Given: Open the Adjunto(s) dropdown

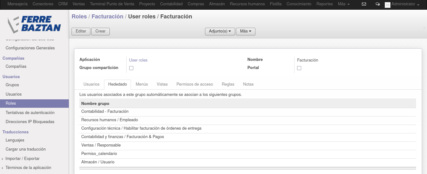Looking at the screenshot, I should (x=220, y=31).
